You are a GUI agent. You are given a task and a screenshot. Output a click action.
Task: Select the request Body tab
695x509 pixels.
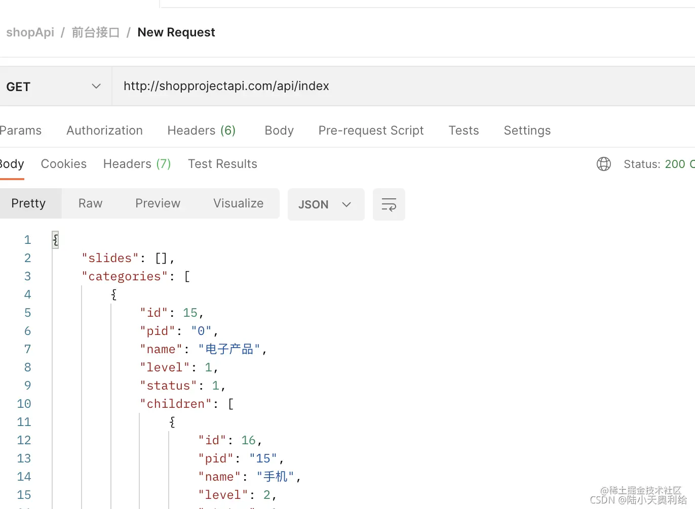coord(279,131)
